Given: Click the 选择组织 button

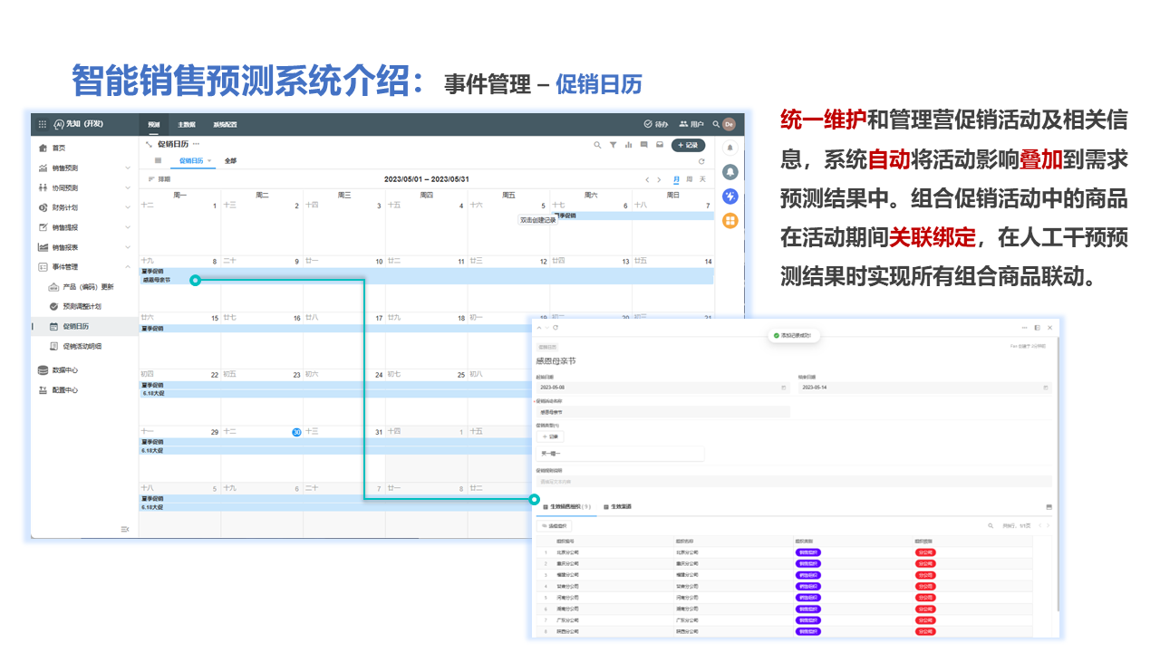Looking at the screenshot, I should tap(555, 525).
